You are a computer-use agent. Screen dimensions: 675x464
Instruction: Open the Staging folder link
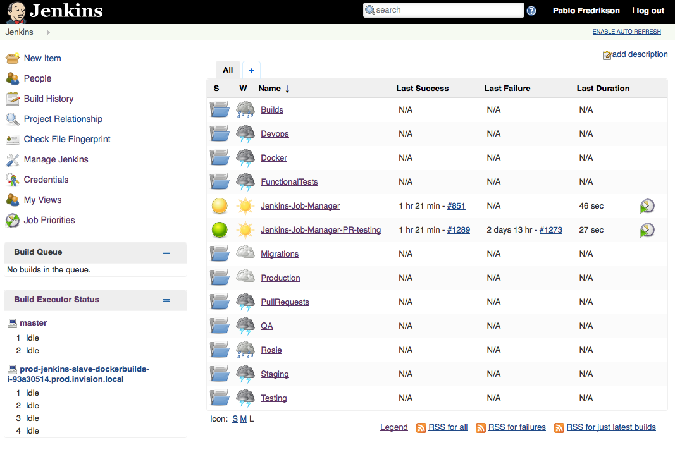click(275, 374)
